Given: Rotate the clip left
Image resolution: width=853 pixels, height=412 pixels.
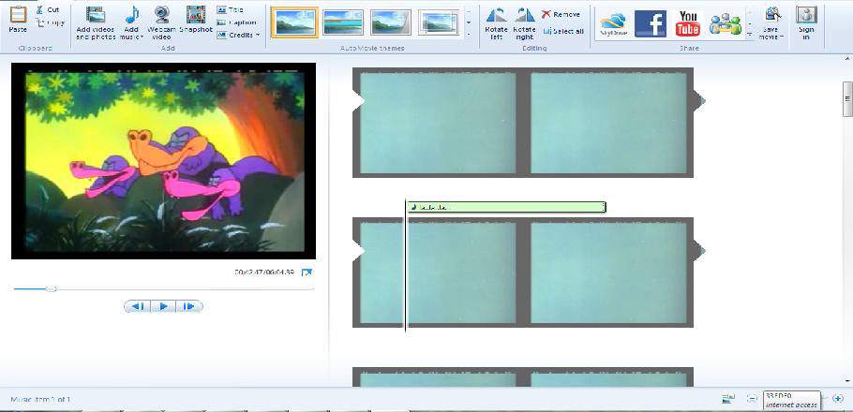Looking at the screenshot, I should pos(496,23).
